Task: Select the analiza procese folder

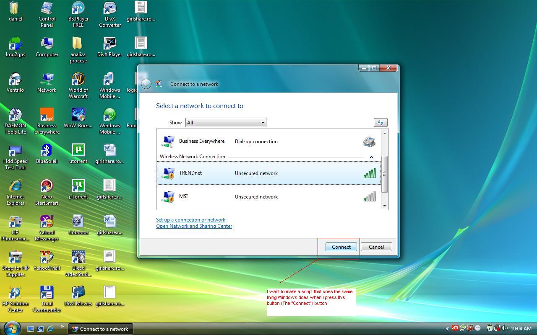Action: point(78,50)
